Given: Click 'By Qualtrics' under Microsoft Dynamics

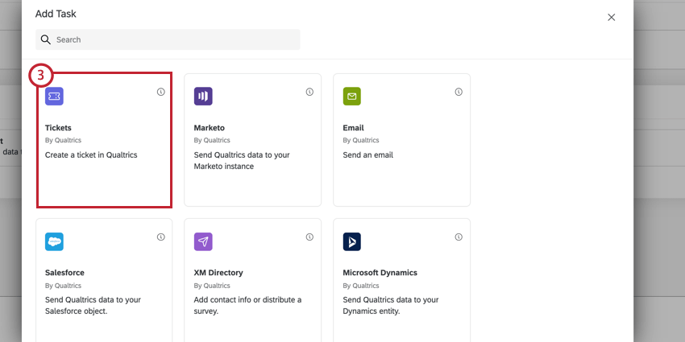Looking at the screenshot, I should click(x=361, y=286).
